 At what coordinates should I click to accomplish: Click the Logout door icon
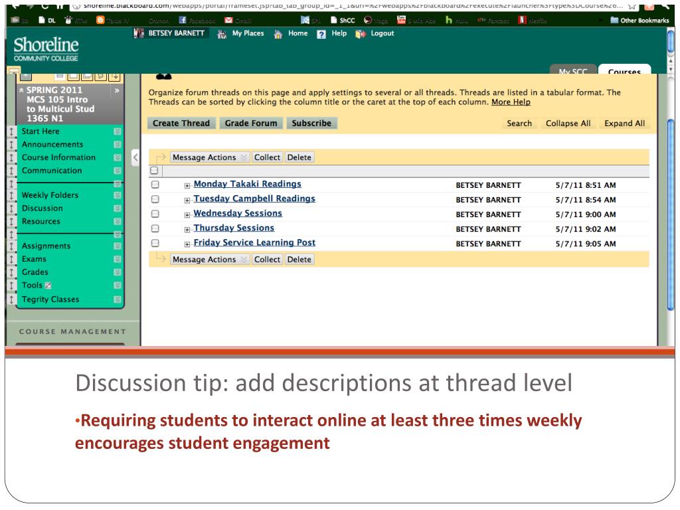click(x=360, y=35)
